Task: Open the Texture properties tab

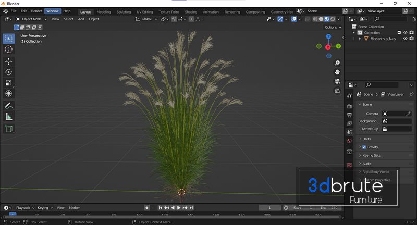Action: coord(349,165)
